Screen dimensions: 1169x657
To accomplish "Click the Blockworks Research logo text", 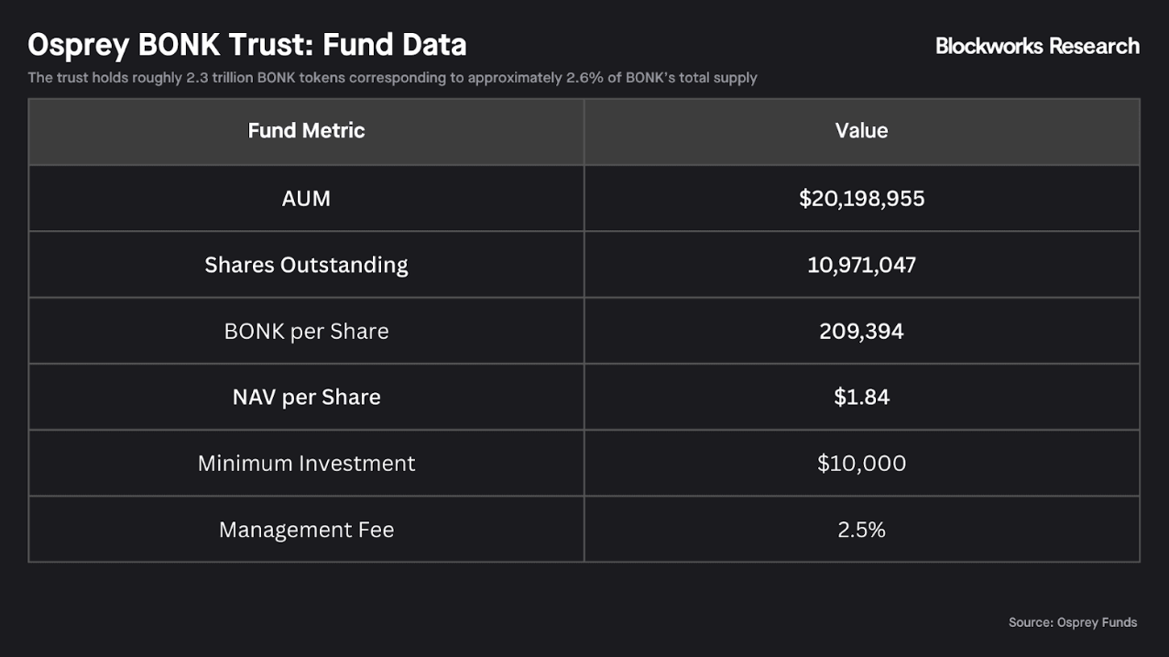I will (1036, 46).
